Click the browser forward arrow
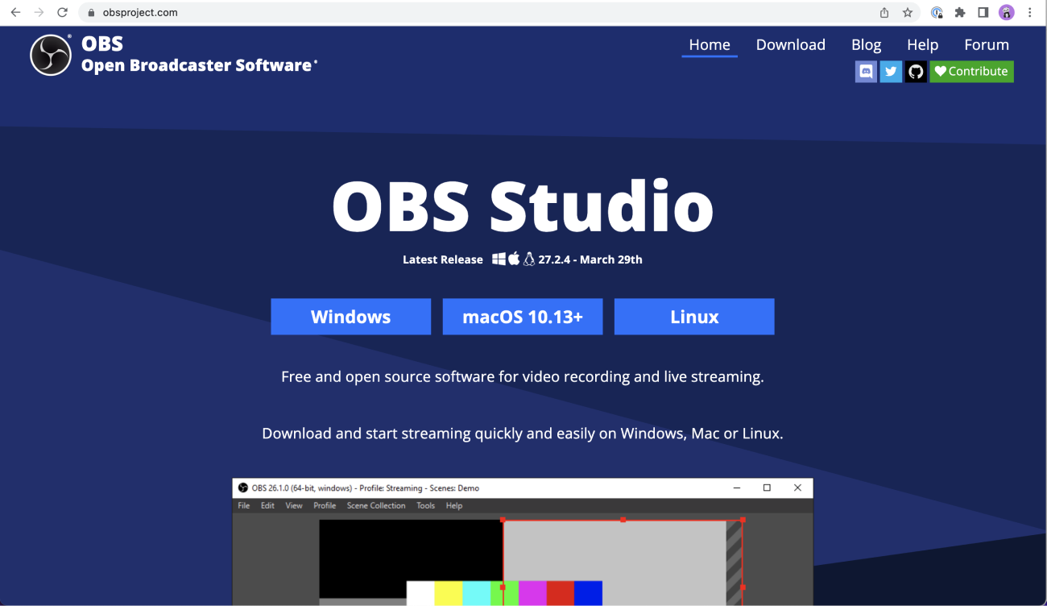1047x606 pixels. pos(39,12)
